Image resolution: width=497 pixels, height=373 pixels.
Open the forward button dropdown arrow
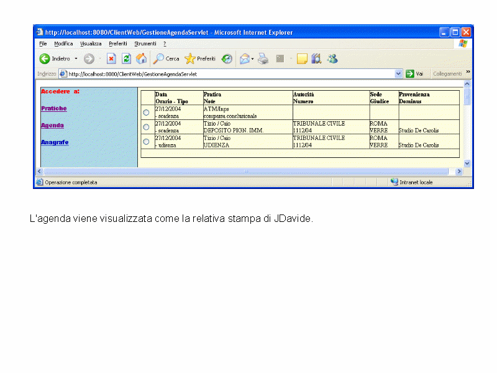coord(100,58)
